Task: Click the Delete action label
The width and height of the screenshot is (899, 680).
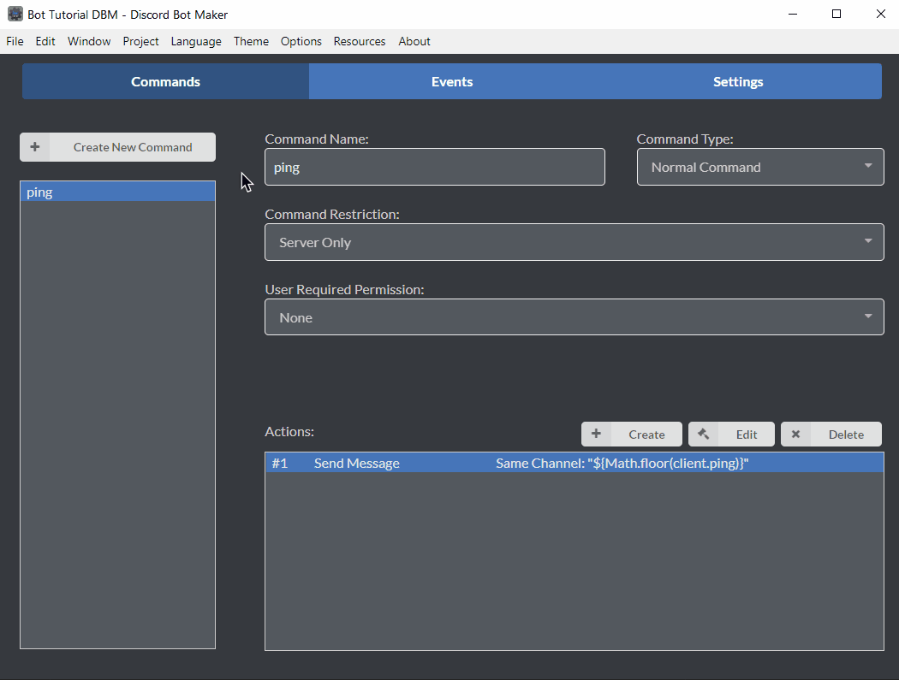Action: pos(846,435)
